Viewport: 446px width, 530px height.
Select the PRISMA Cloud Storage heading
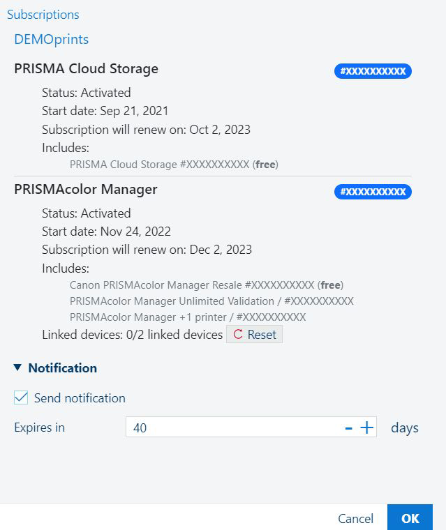point(86,68)
